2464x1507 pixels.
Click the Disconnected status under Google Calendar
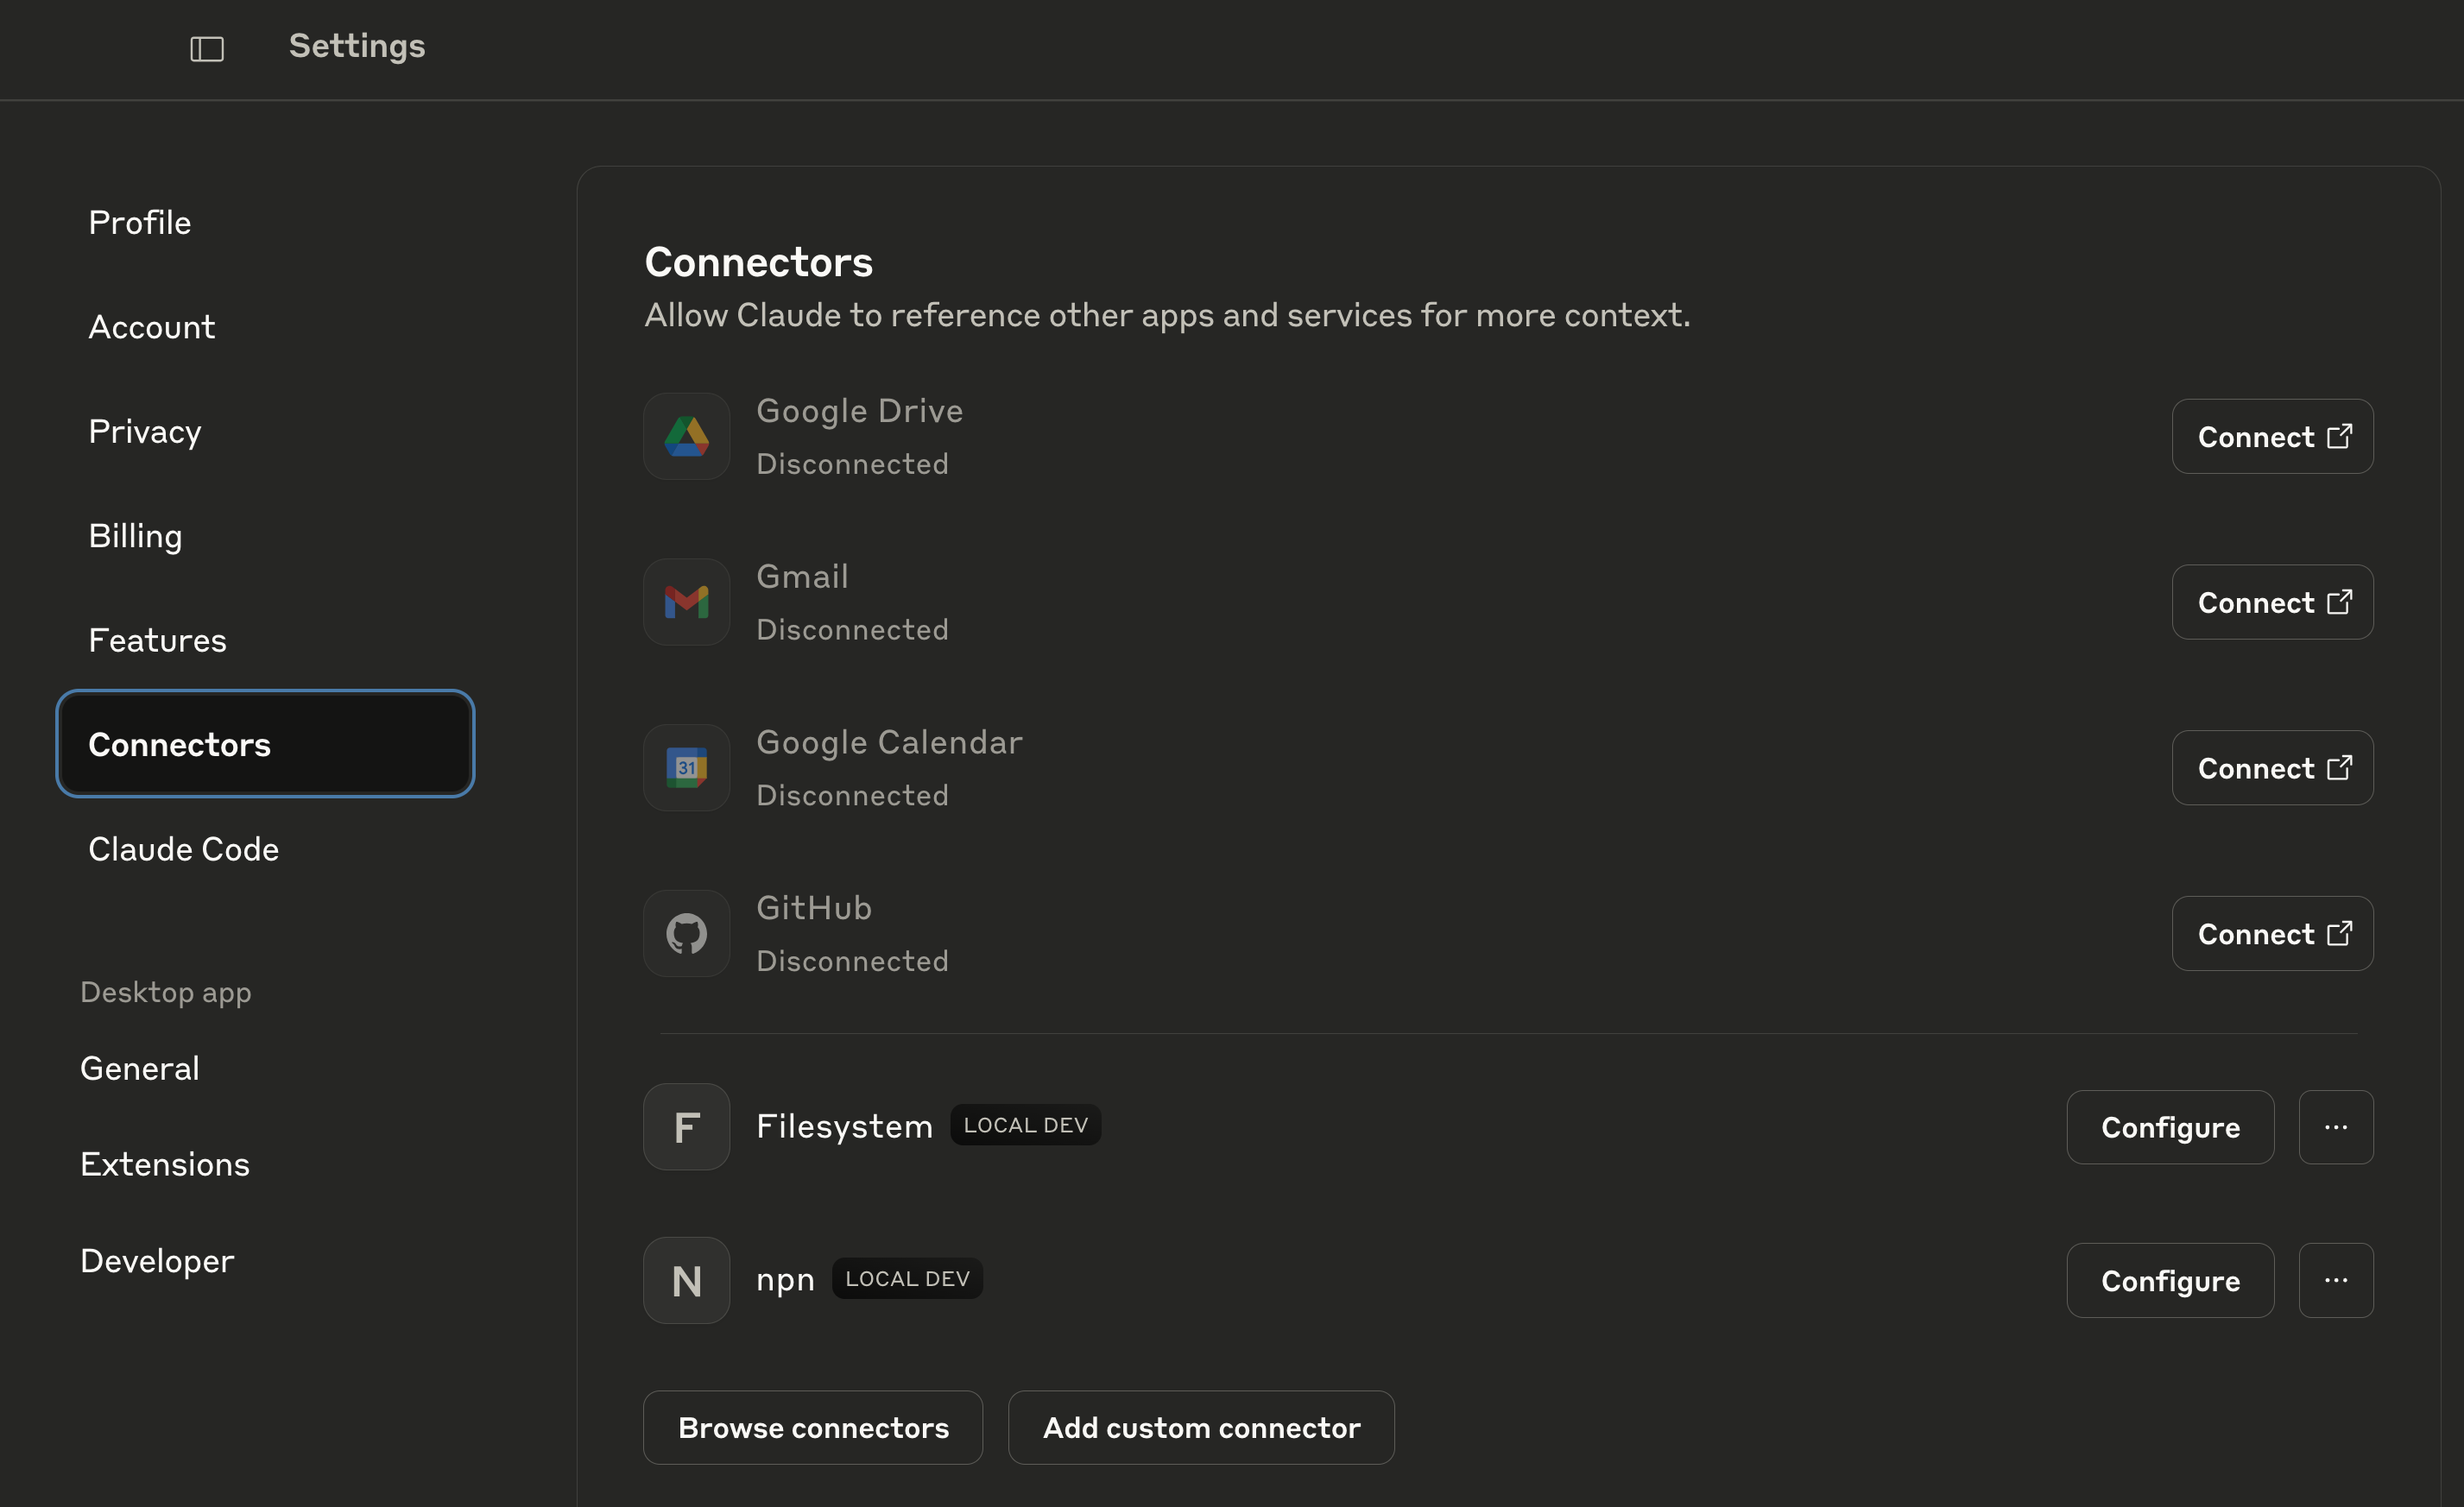(x=852, y=796)
